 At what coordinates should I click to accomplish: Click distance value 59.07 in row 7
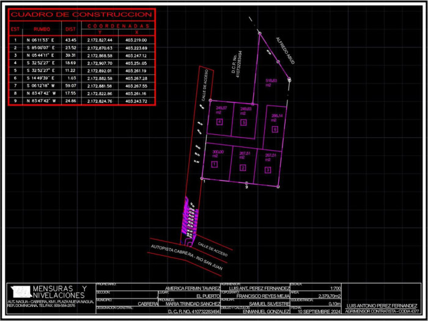tap(70, 86)
